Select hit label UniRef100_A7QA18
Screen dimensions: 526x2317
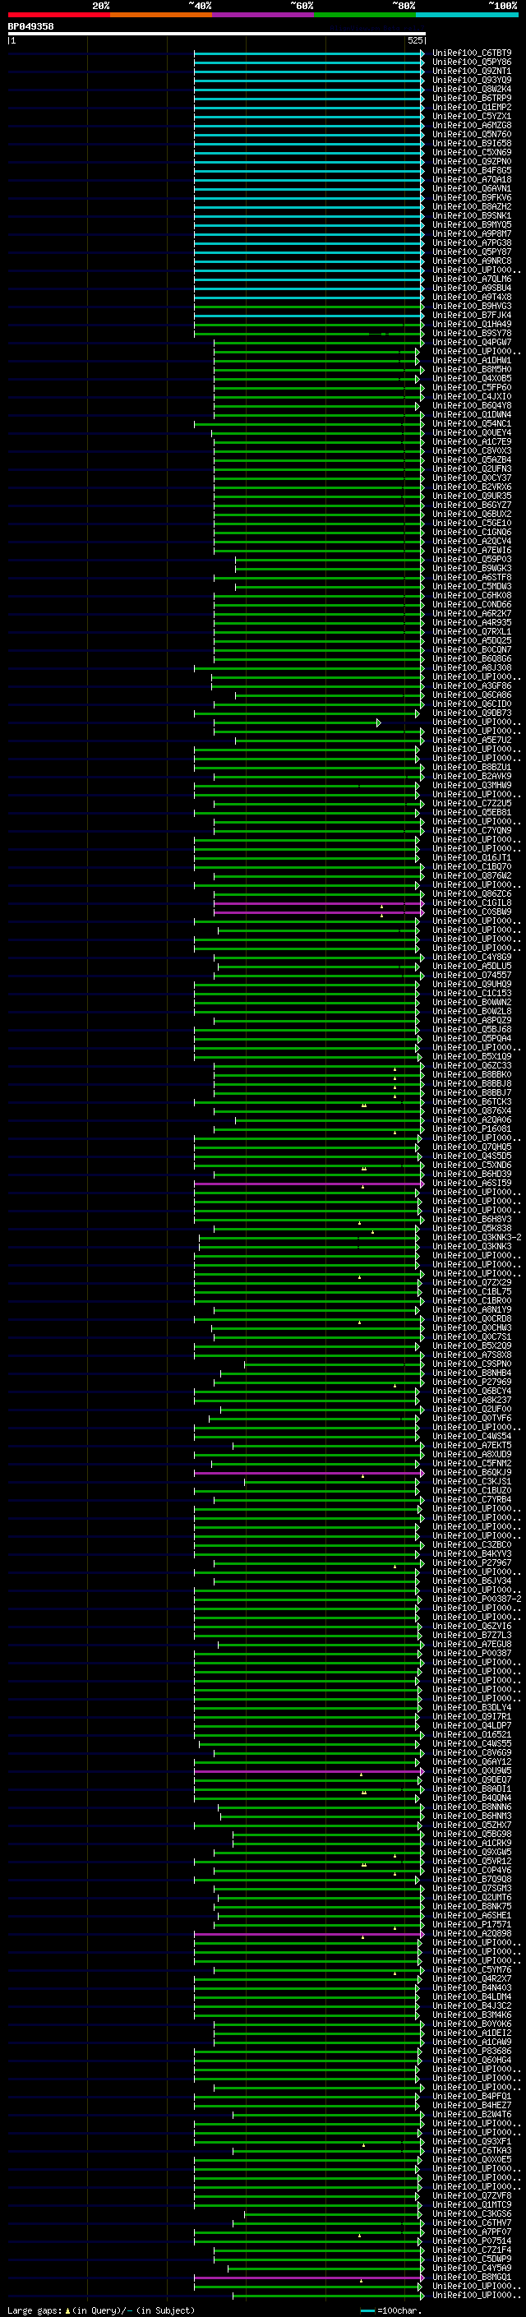(x=472, y=179)
